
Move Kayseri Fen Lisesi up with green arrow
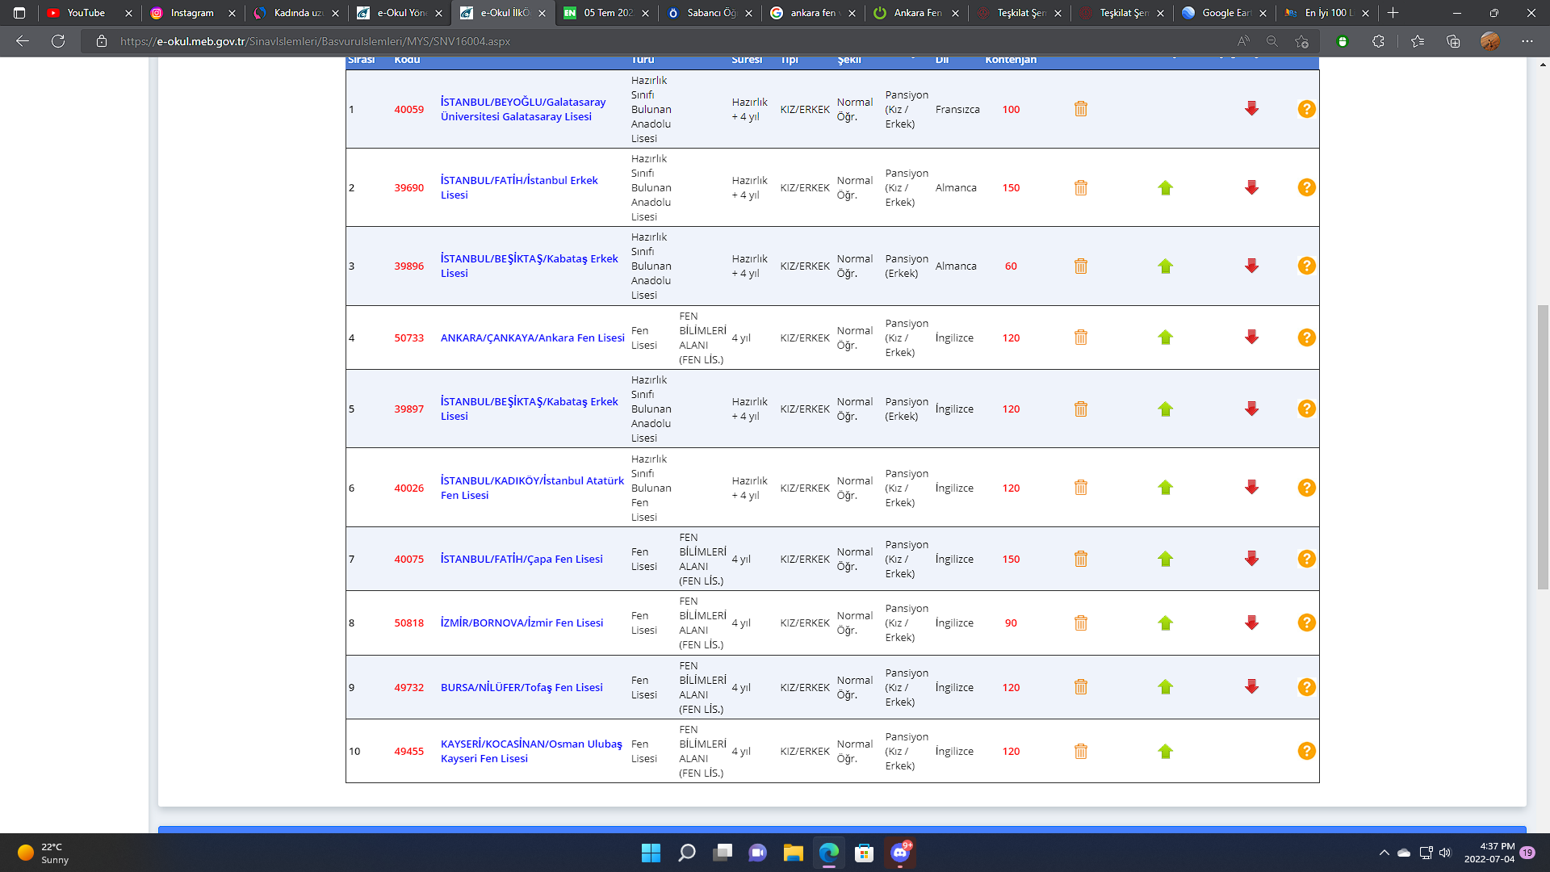1165,752
